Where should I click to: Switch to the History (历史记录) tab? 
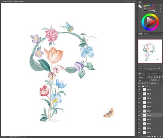click(154, 74)
